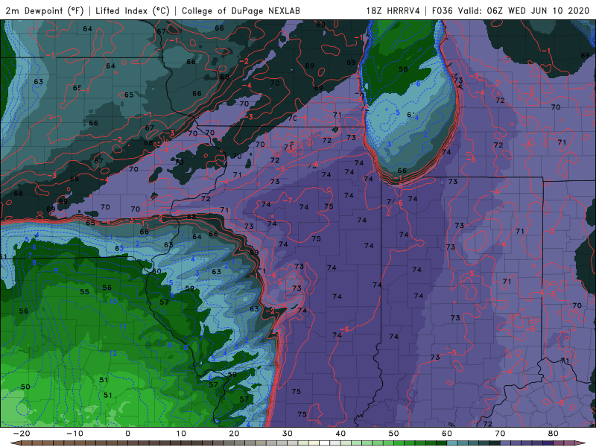
Task: Click the 'College of DuPage NEXLAB' label
Action: (241, 10)
